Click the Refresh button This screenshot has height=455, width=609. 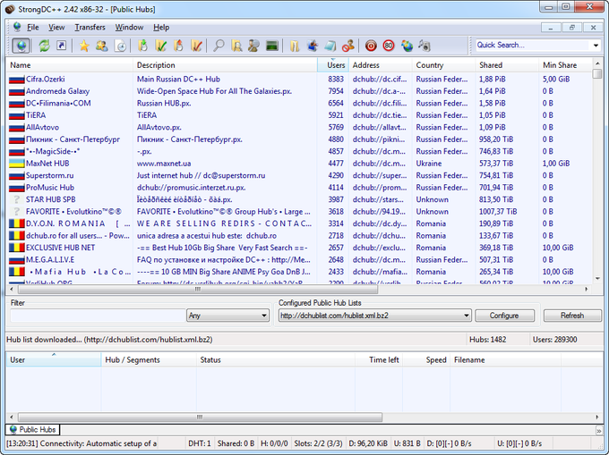tap(572, 316)
